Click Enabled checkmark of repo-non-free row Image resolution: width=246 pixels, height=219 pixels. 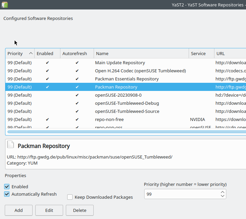[x=48, y=120]
